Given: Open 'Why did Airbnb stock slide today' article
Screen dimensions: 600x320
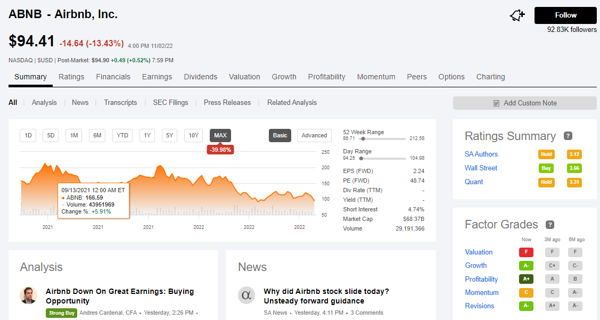Looking at the screenshot, I should [x=326, y=296].
